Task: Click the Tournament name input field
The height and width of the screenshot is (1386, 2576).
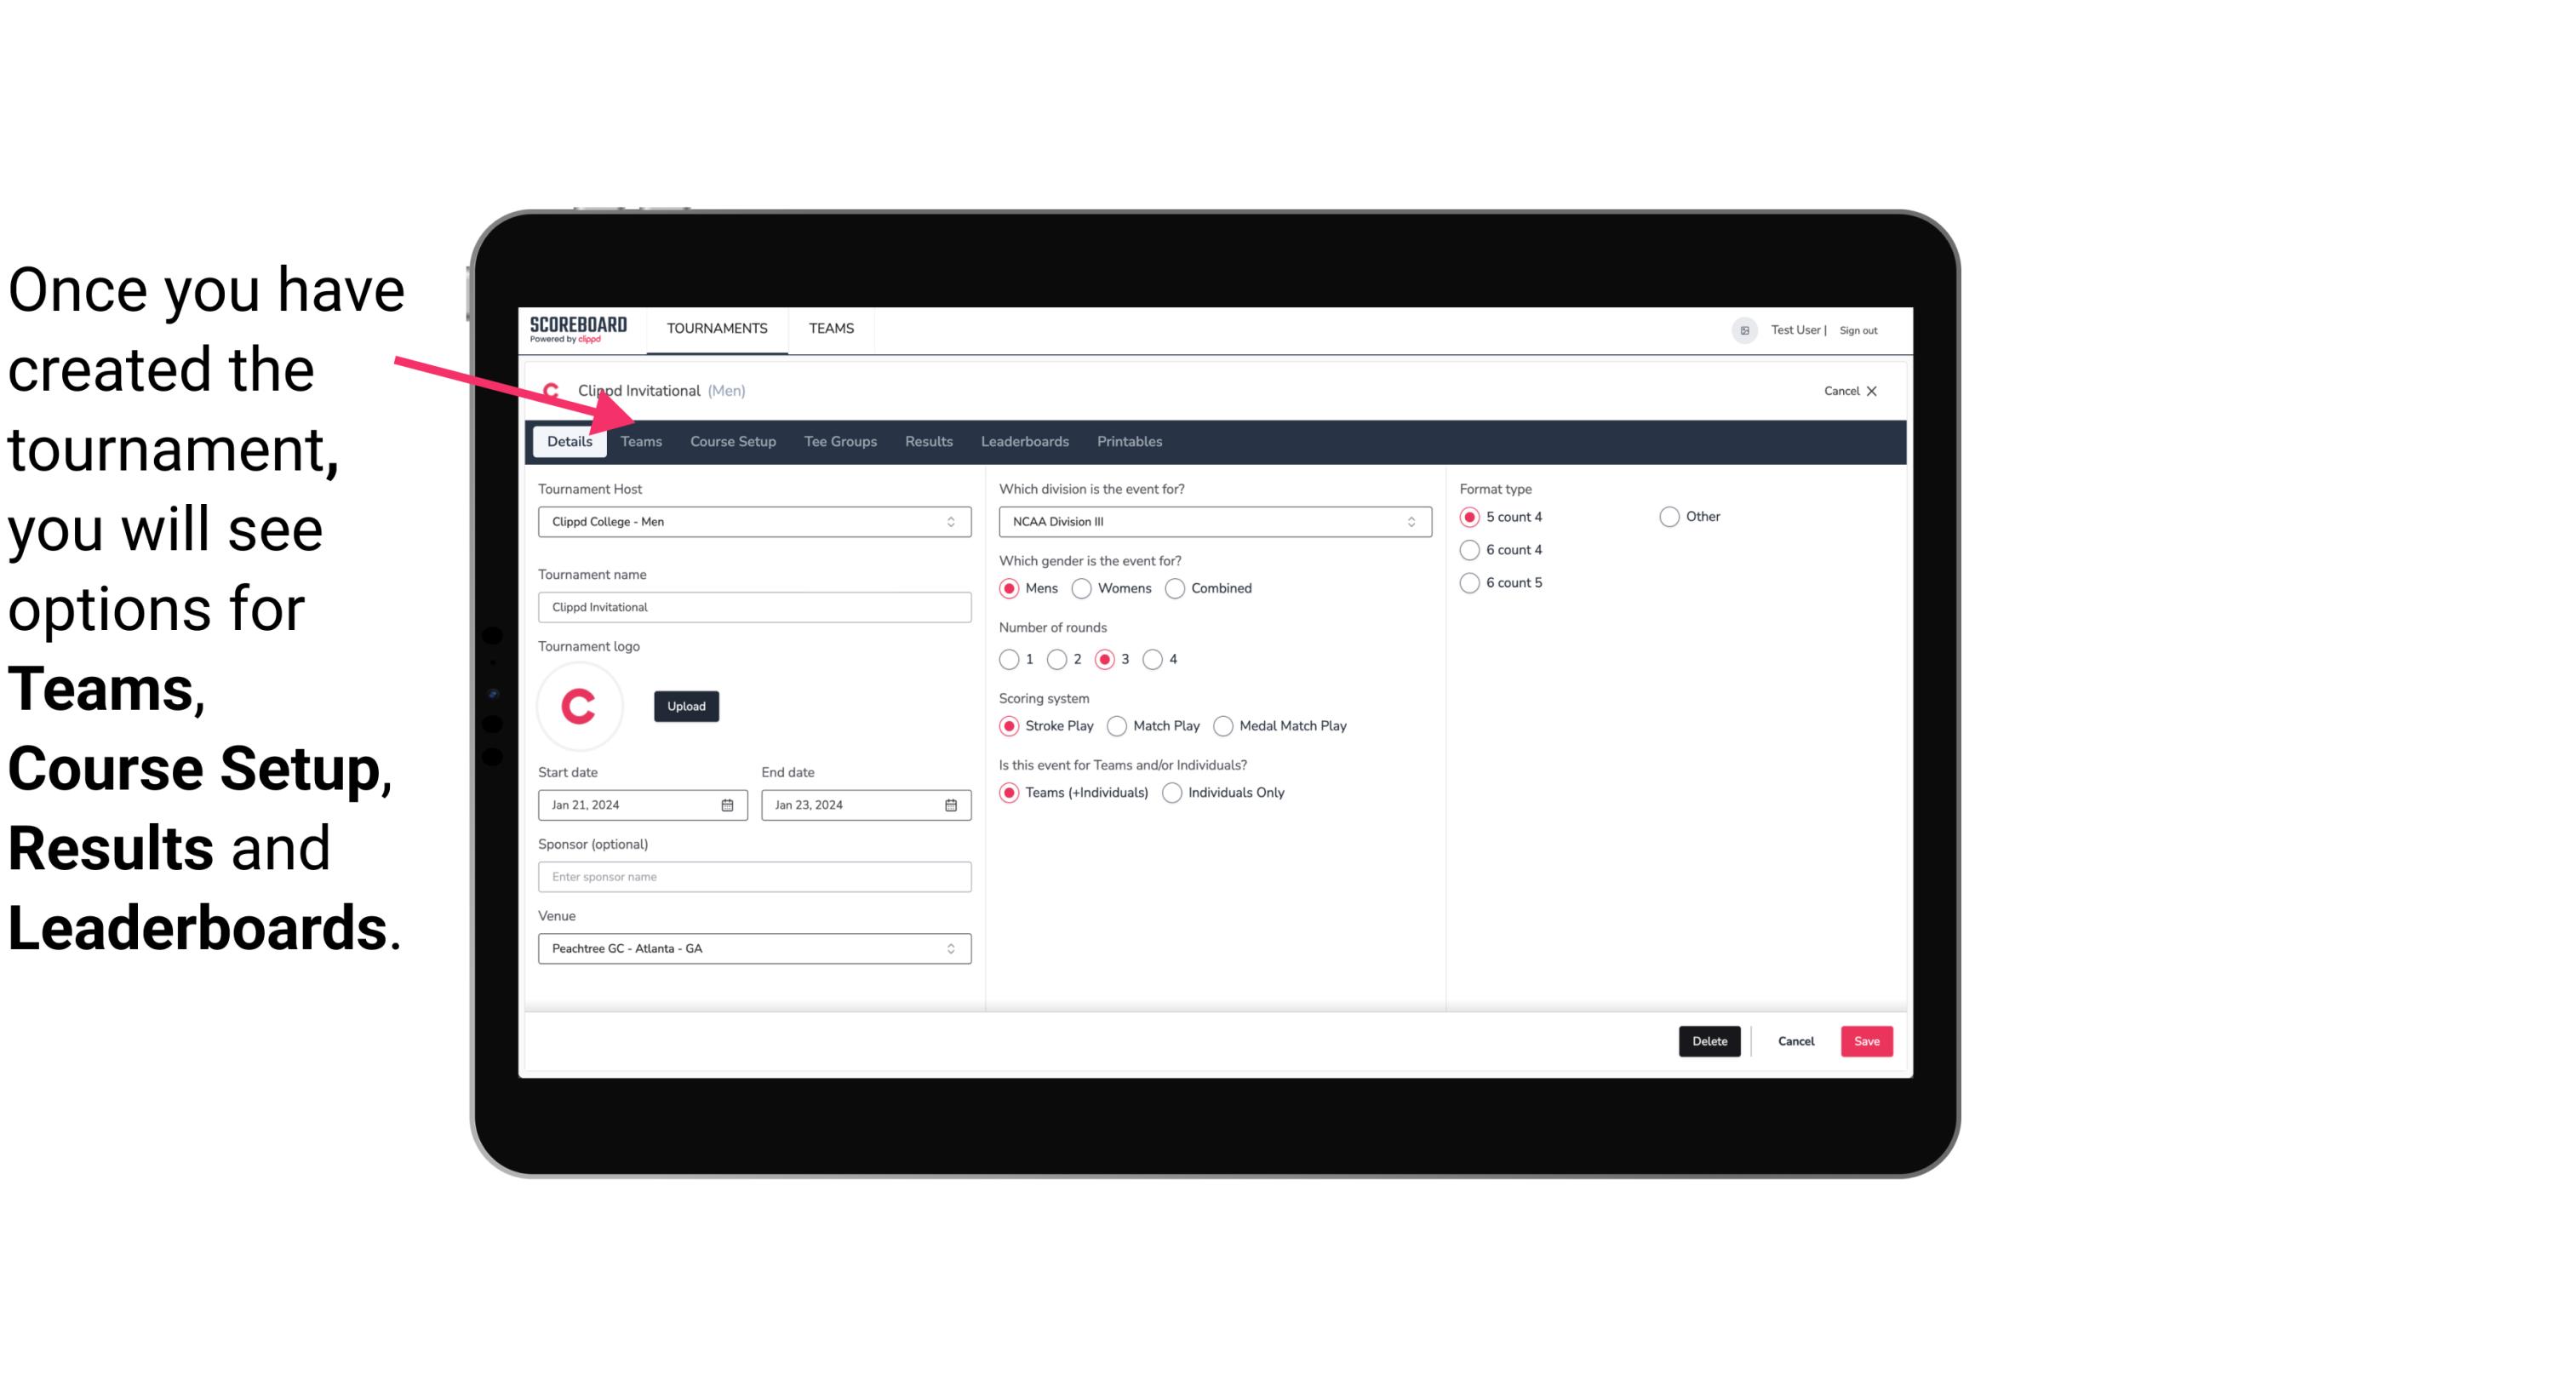Action: click(x=754, y=606)
